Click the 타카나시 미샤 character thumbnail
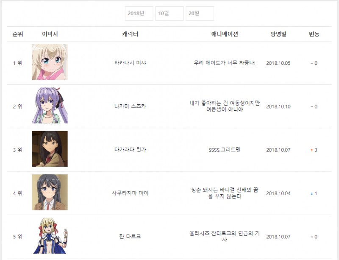The image size is (339, 260). (50, 62)
